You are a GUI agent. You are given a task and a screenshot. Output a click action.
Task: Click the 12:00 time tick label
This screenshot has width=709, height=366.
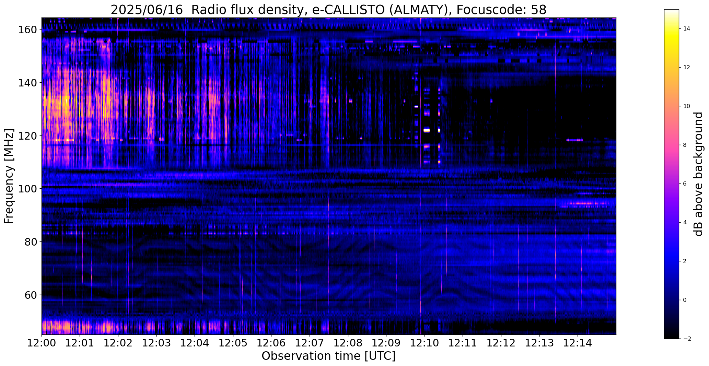42,343
